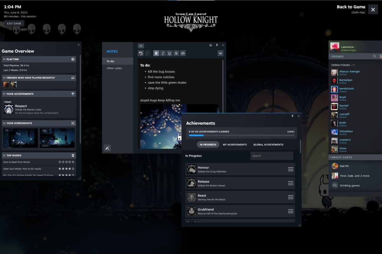This screenshot has height=254, width=382.
Task: Toggle italic formatting in the Notes editor
Action: 163,53
